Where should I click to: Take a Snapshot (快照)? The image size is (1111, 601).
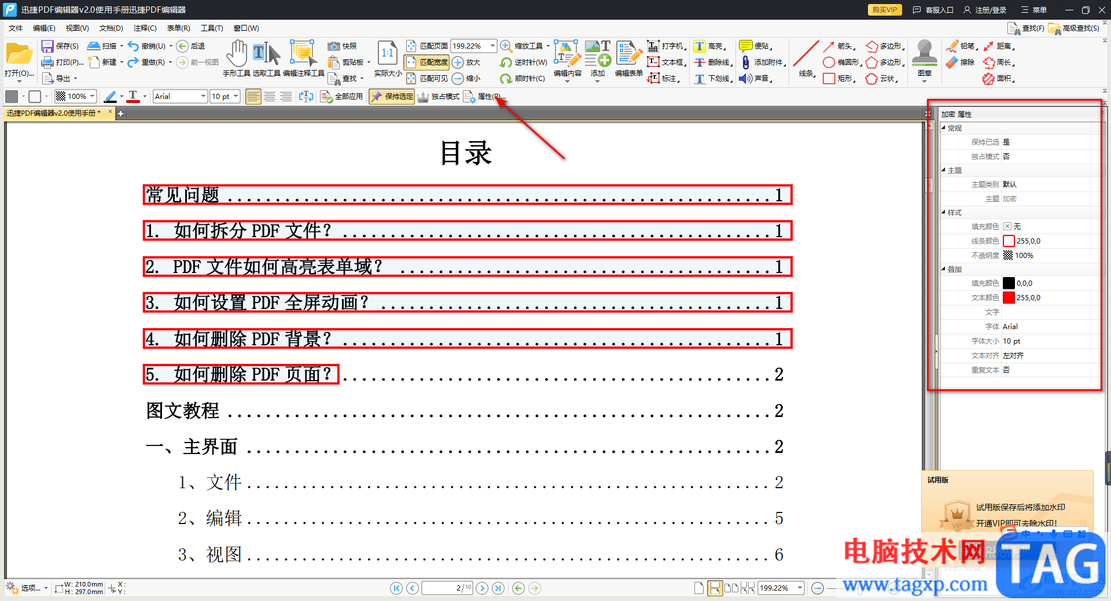pos(342,46)
